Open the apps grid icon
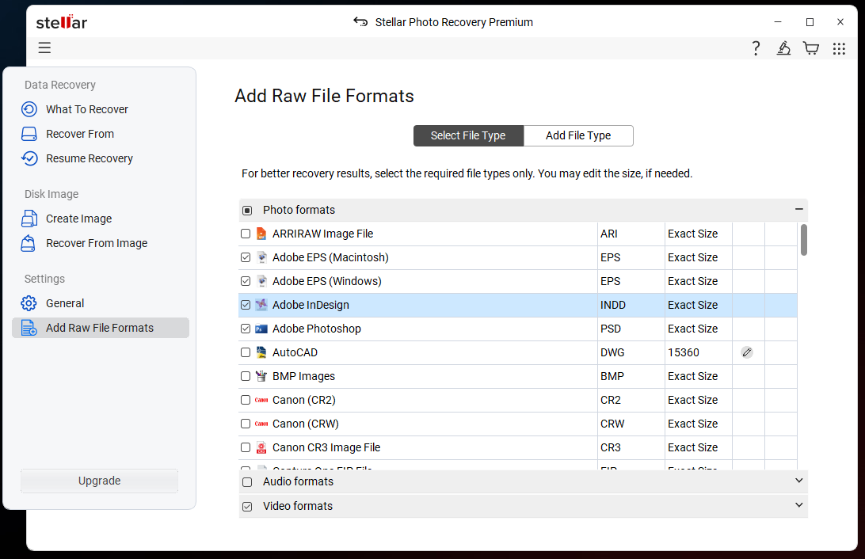865x559 pixels. pyautogui.click(x=839, y=48)
